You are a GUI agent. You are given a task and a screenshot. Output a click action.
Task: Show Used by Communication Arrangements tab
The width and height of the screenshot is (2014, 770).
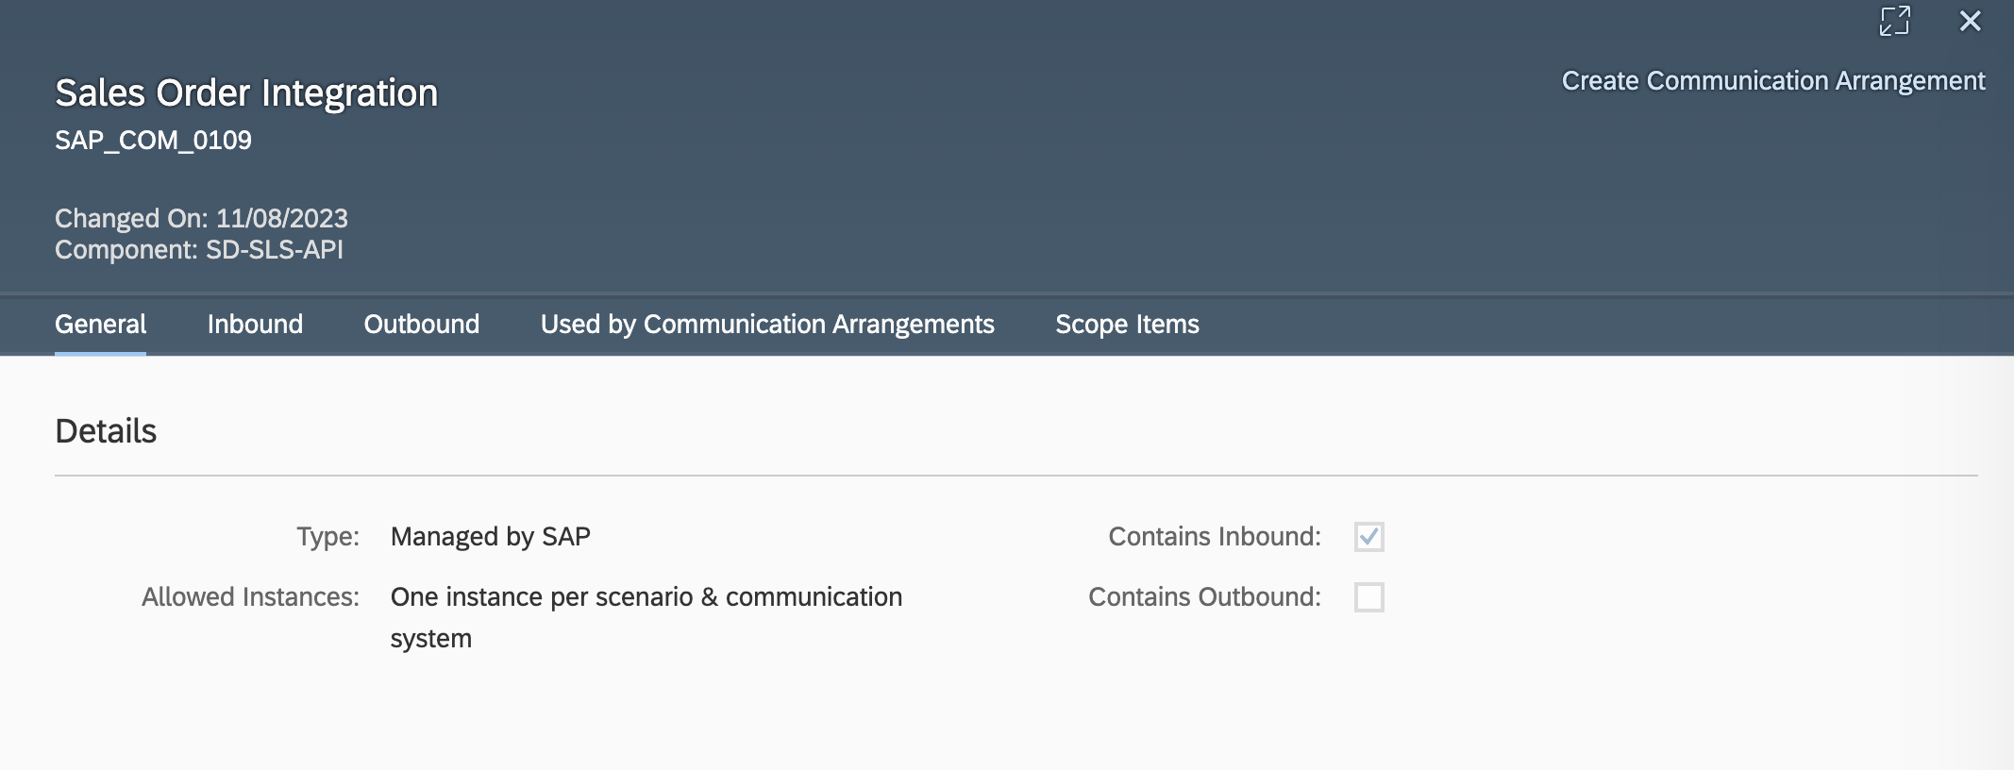coord(766,325)
